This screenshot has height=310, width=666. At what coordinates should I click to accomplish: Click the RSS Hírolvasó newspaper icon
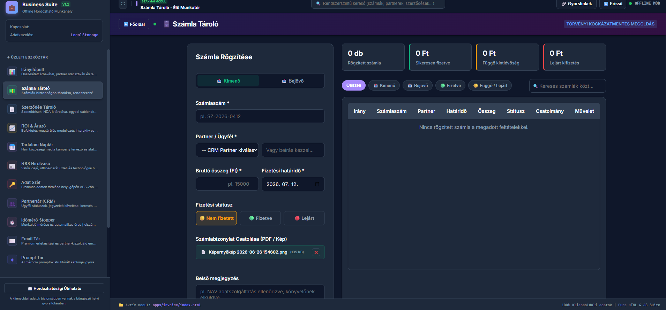tap(12, 166)
